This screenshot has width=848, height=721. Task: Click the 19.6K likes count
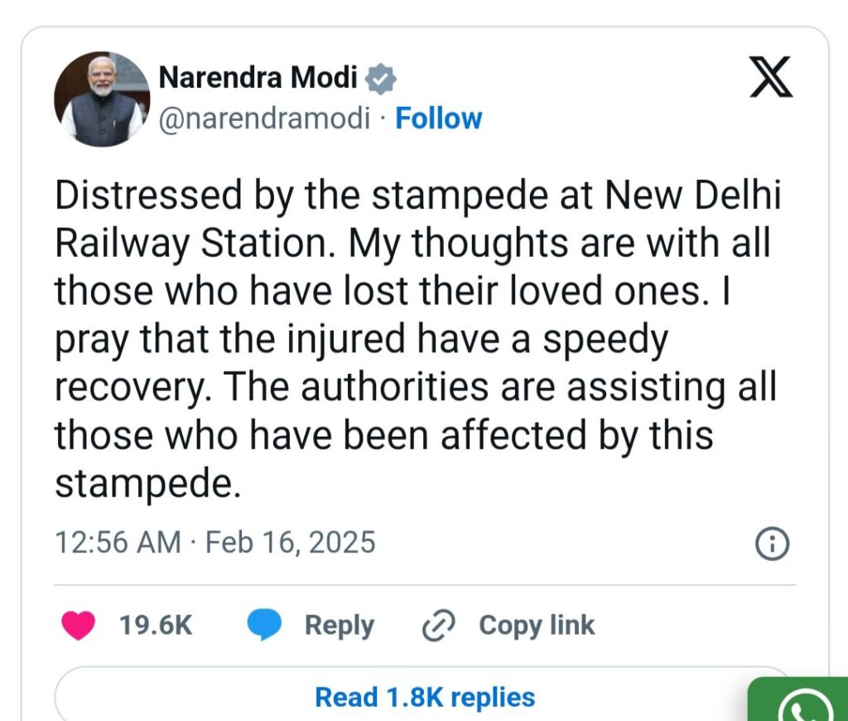(x=156, y=626)
